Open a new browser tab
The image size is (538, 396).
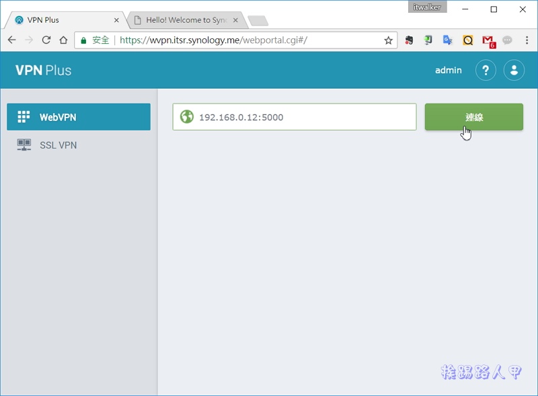(258, 21)
